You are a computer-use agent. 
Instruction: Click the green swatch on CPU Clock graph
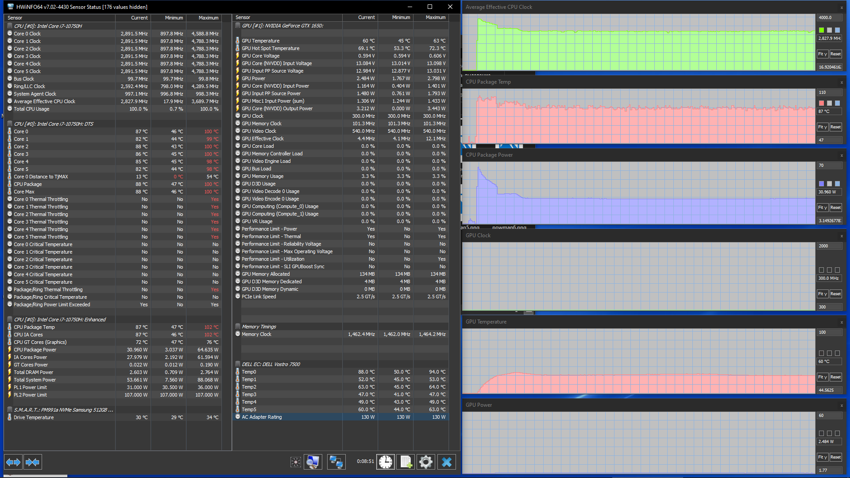point(822,30)
